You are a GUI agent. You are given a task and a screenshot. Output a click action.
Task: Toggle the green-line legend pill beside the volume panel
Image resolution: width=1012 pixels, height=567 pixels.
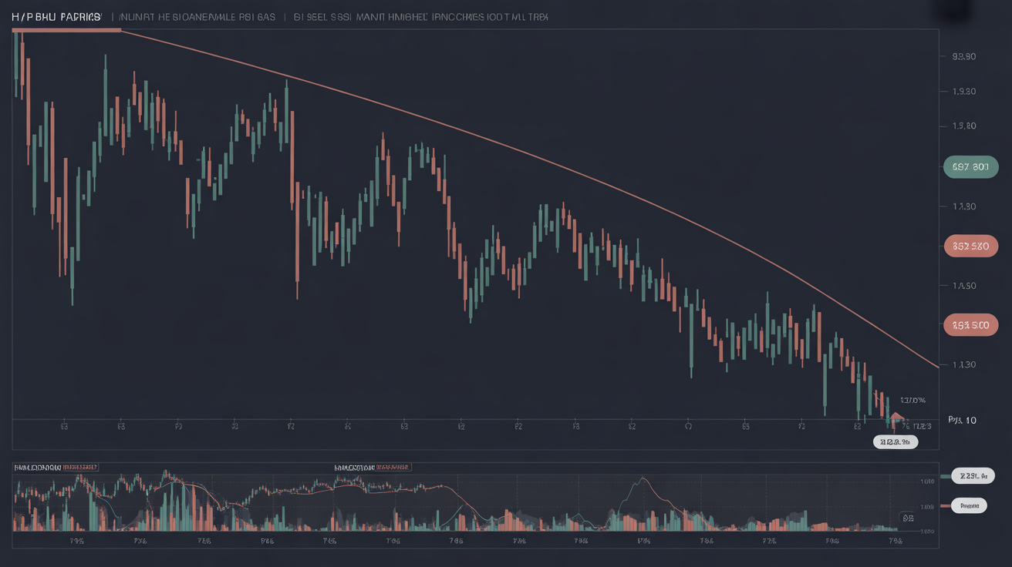point(973,476)
